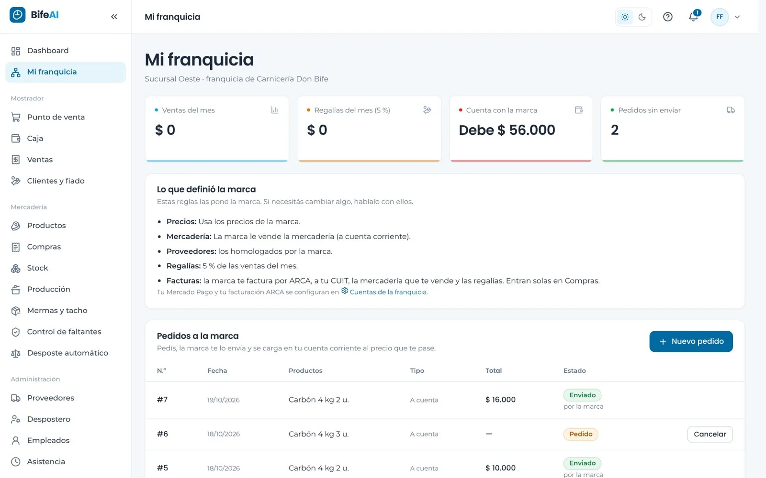Click the Mermas y tacho icon

(x=16, y=311)
